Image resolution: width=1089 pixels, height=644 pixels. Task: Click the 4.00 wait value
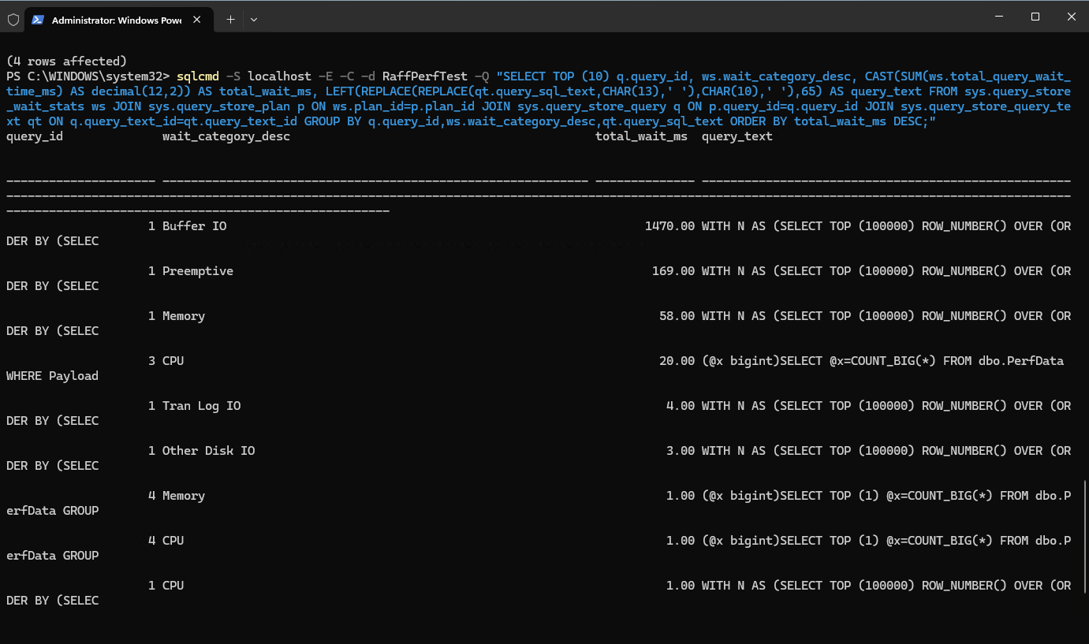[681, 406]
